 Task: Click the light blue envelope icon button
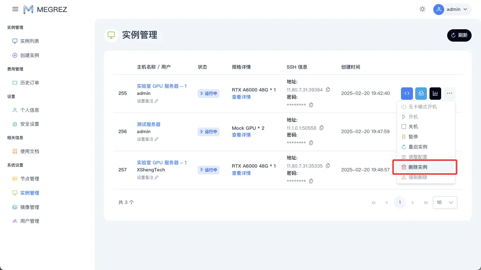tap(421, 93)
